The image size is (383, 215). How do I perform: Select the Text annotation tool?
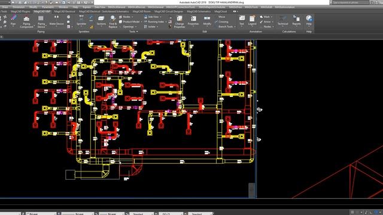coord(242,20)
